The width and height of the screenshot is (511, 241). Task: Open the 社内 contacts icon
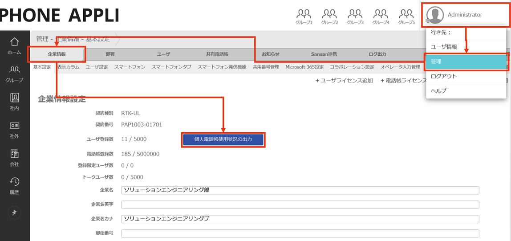pyautogui.click(x=14, y=102)
